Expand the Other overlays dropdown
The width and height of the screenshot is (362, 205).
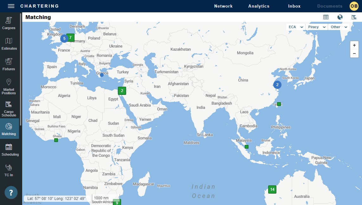[339, 27]
